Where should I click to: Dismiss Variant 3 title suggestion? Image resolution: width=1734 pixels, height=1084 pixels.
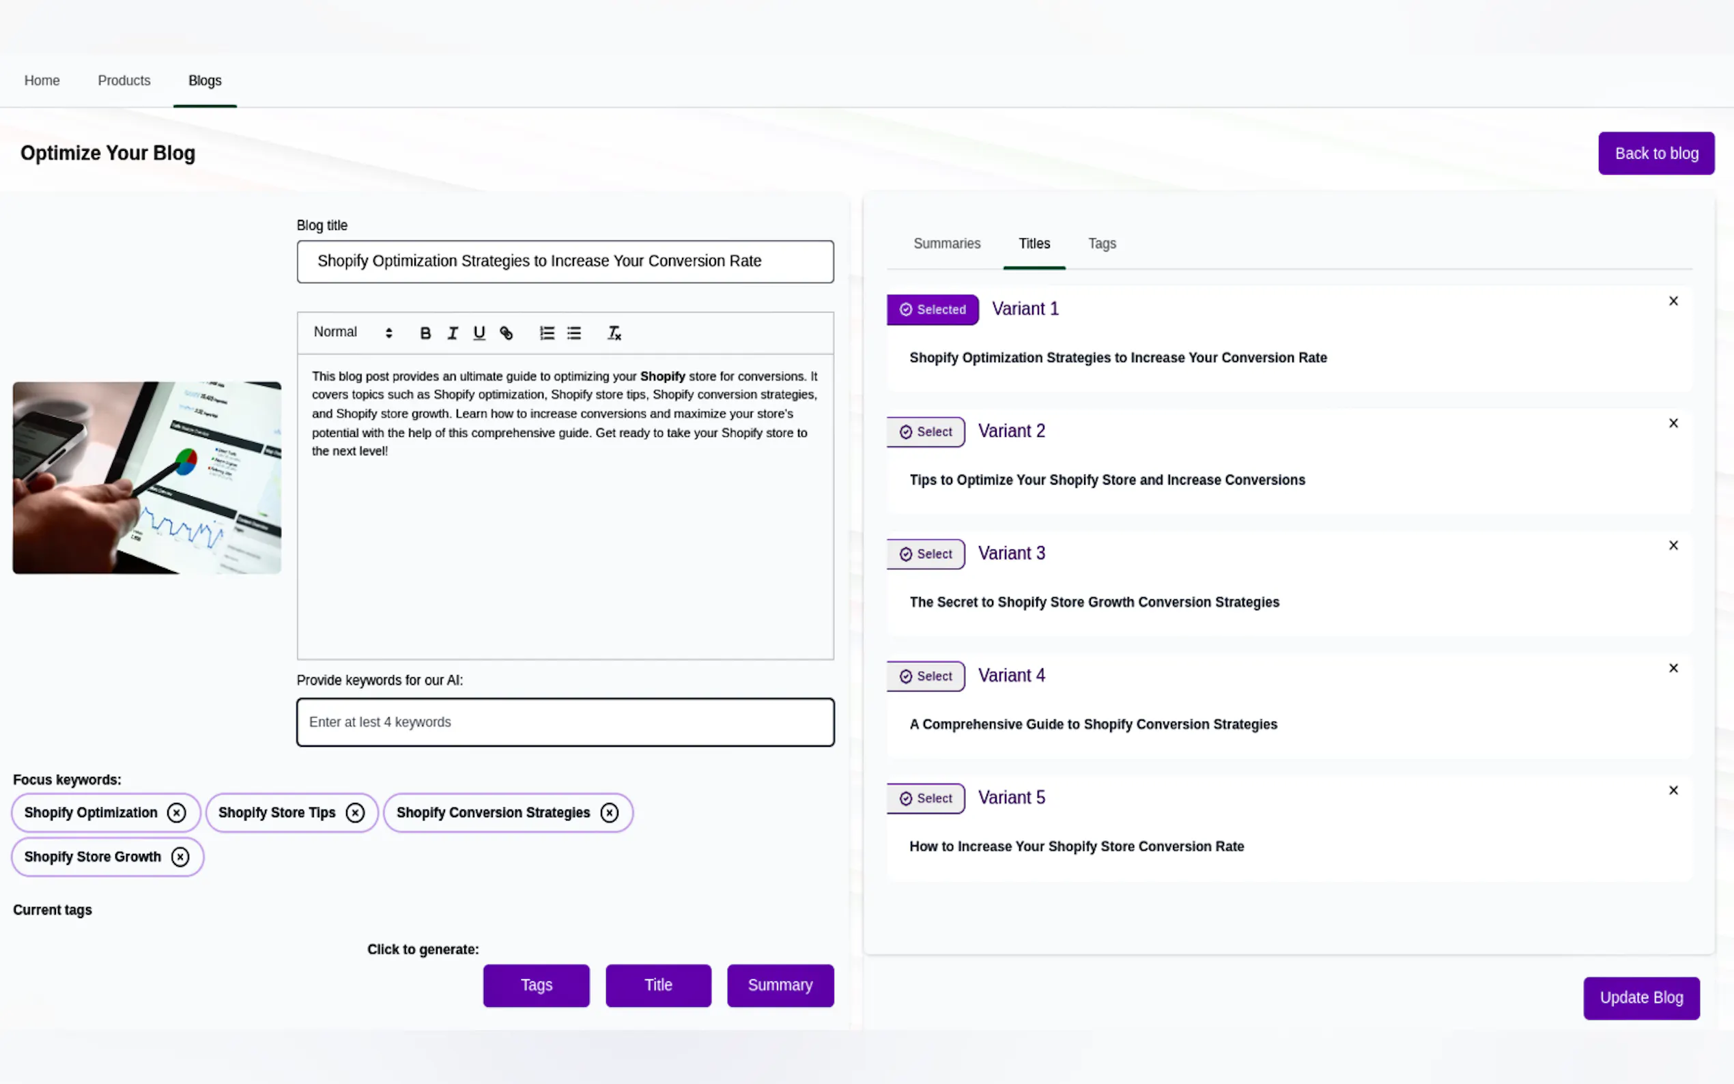(1673, 545)
